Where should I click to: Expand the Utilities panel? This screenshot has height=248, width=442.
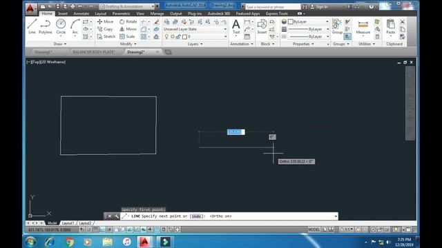click(x=367, y=44)
